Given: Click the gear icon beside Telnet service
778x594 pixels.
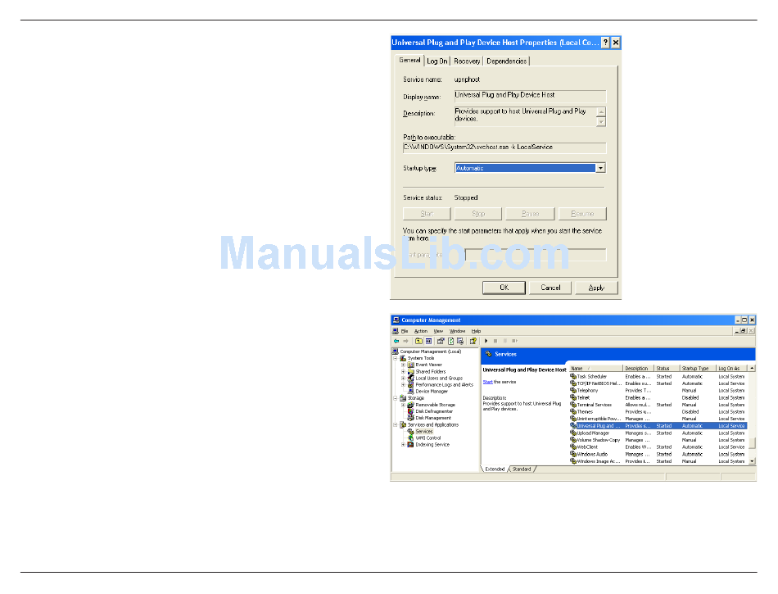Looking at the screenshot, I should pos(573,397).
